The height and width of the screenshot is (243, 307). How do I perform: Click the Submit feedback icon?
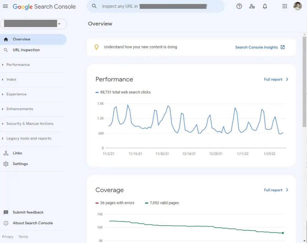coord(6,212)
